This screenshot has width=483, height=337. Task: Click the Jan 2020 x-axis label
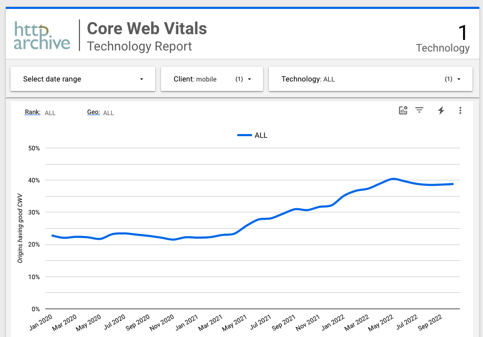(41, 322)
